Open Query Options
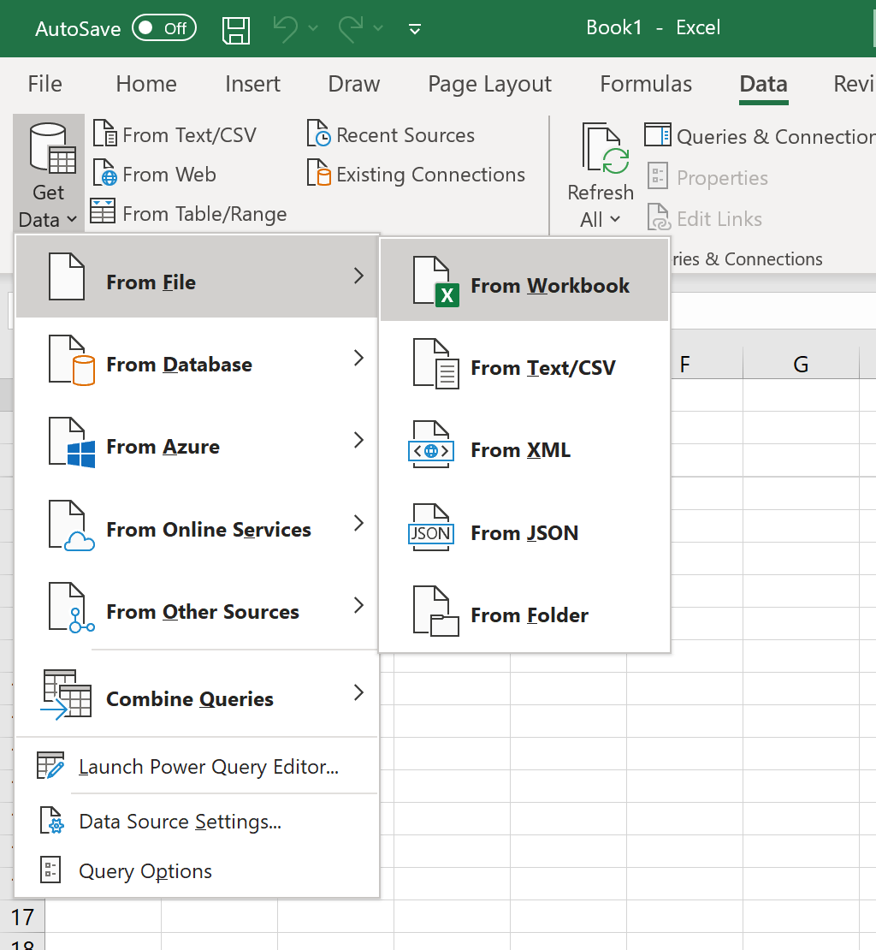 [197, 870]
